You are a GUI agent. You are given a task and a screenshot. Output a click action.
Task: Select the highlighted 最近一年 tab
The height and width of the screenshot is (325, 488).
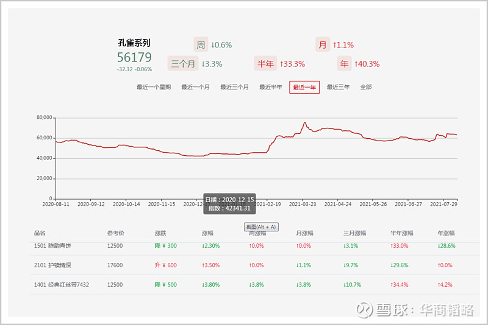click(x=304, y=87)
